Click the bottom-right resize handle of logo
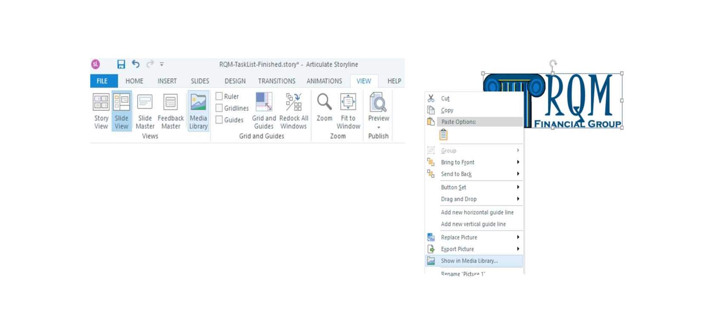This screenshot has width=714, height=335. click(622, 128)
